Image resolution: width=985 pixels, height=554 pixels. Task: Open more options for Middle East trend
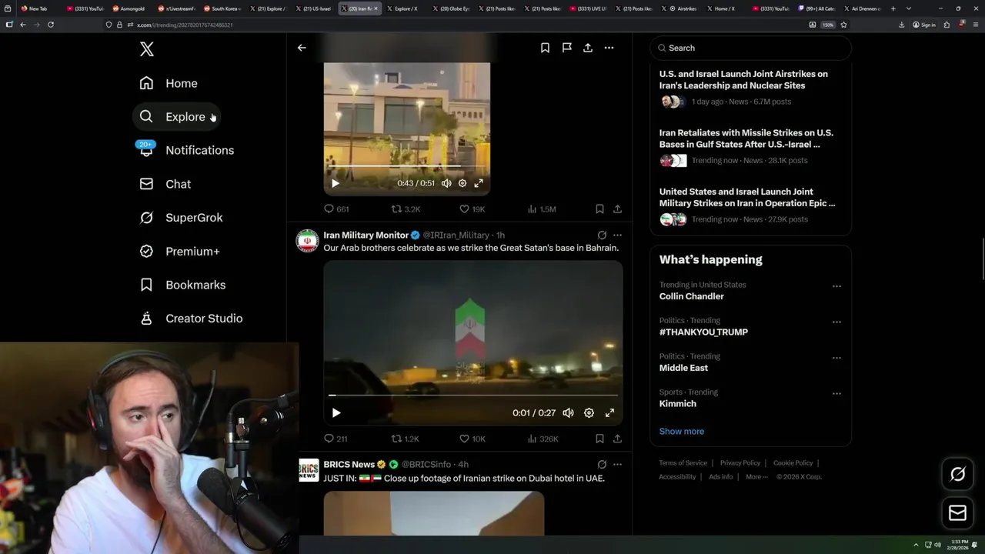(x=836, y=358)
